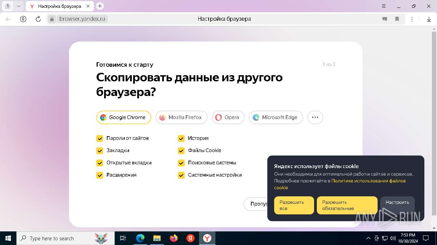Open Task View on the taskbar
The height and width of the screenshot is (245, 437).
[123, 238]
